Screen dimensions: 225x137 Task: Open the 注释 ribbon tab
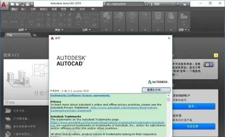click(33, 9)
